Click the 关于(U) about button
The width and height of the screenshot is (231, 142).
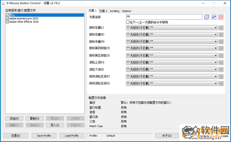(167, 135)
